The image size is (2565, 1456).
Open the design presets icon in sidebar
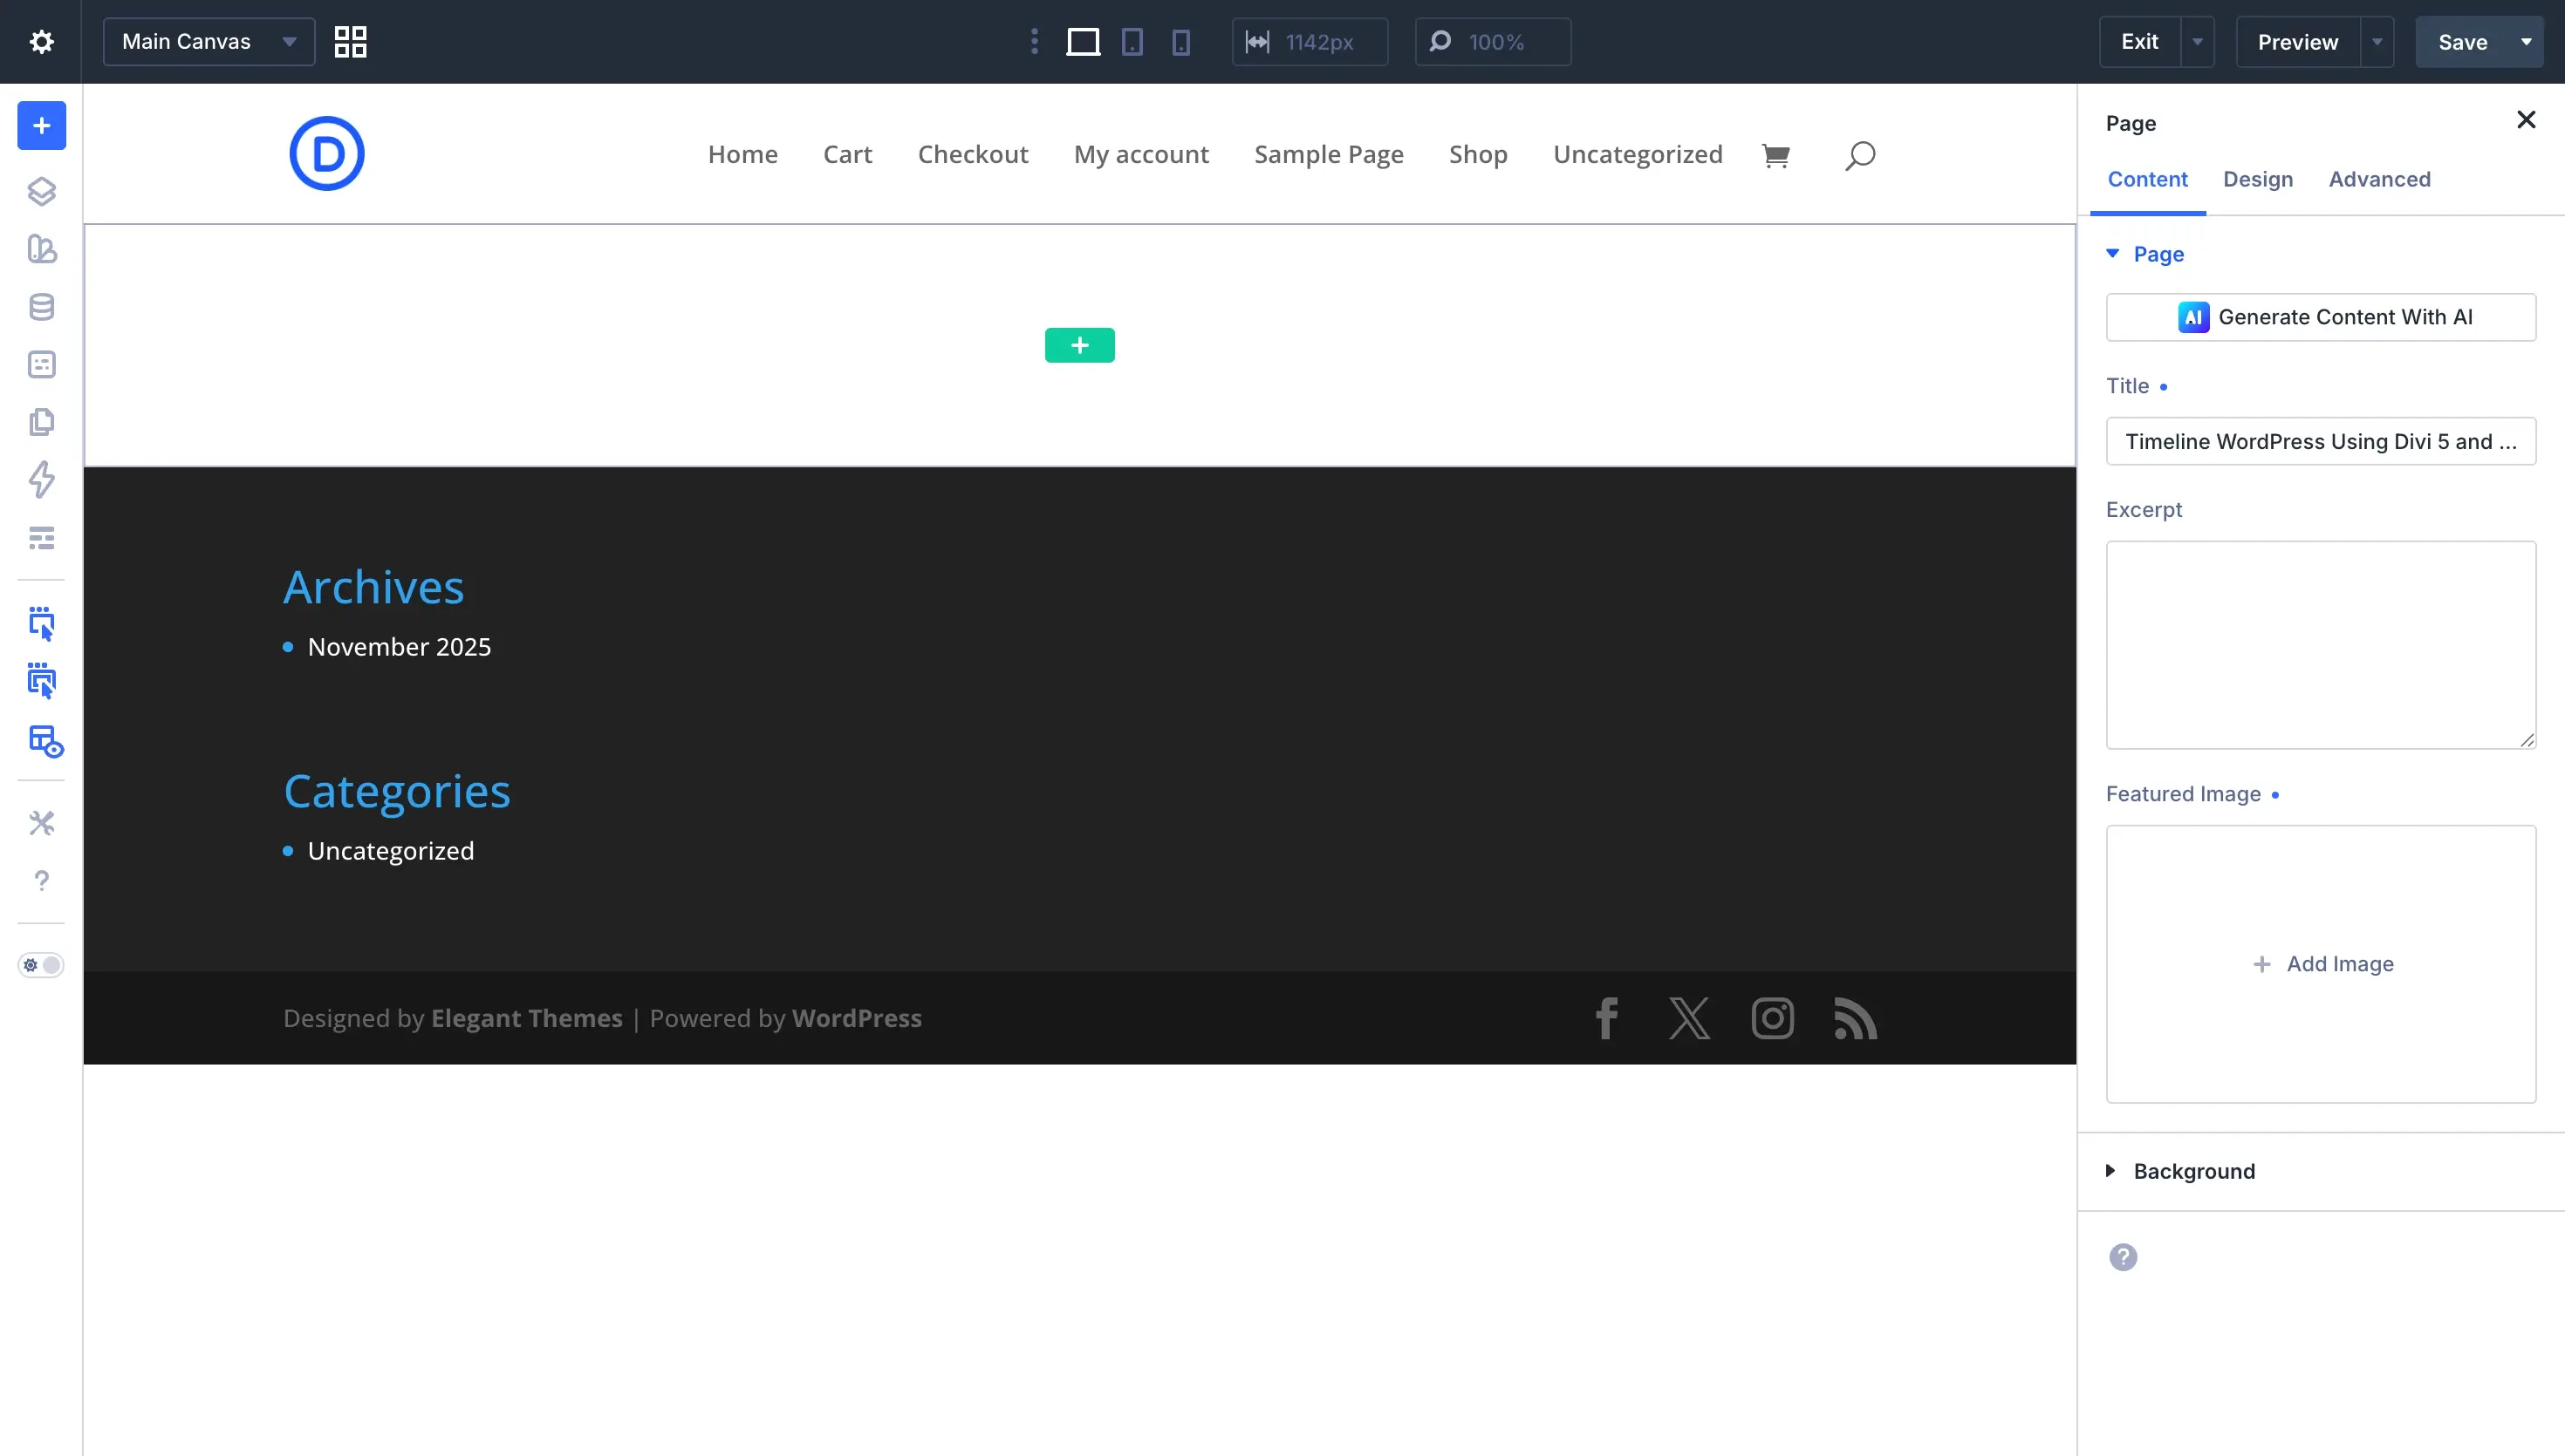pyautogui.click(x=41, y=249)
